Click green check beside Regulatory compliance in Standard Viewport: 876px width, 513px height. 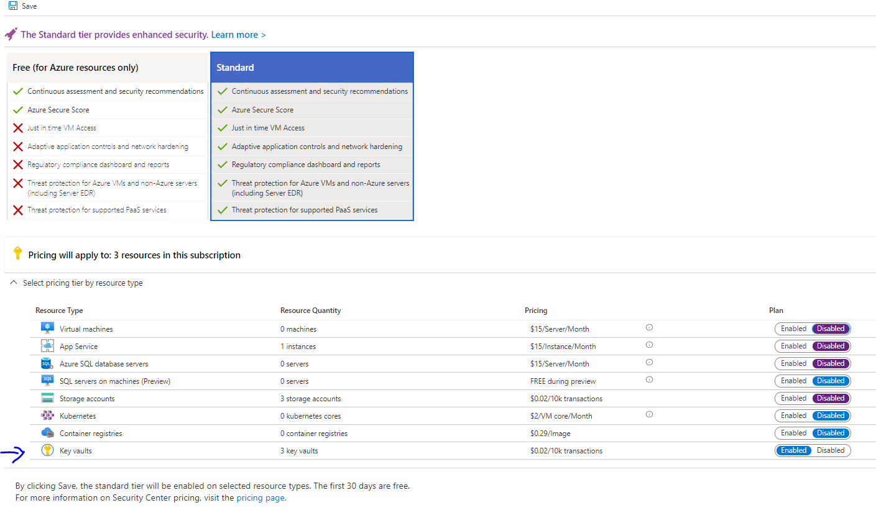(222, 165)
